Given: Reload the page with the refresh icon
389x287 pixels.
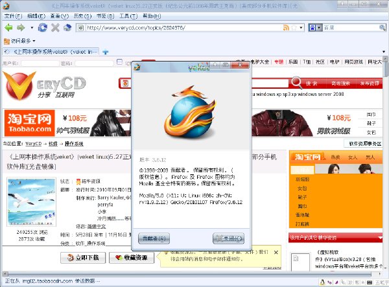Looking at the screenshot, I should point(42,27).
